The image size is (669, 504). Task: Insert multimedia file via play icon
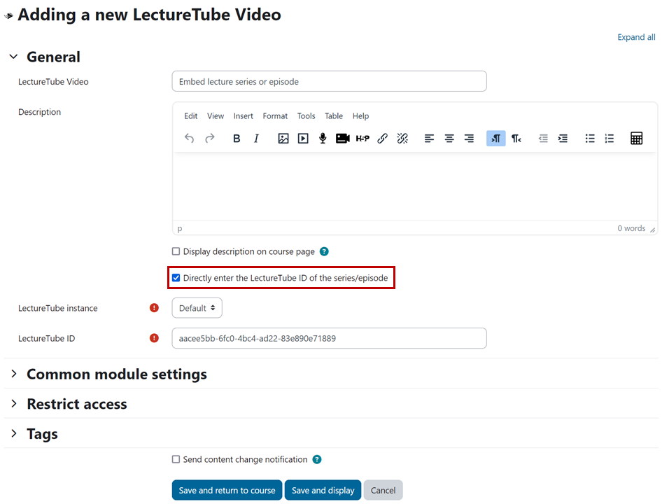(x=303, y=139)
